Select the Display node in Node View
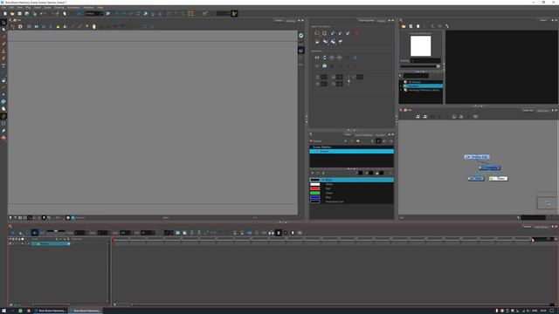Viewport: 559px width, 314px height. 499,179
